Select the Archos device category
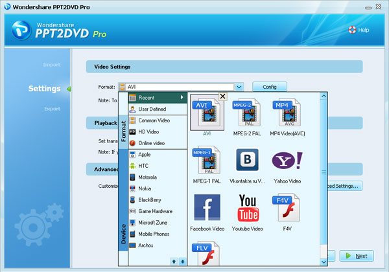The height and width of the screenshot is (272, 389). pyautogui.click(x=158, y=245)
